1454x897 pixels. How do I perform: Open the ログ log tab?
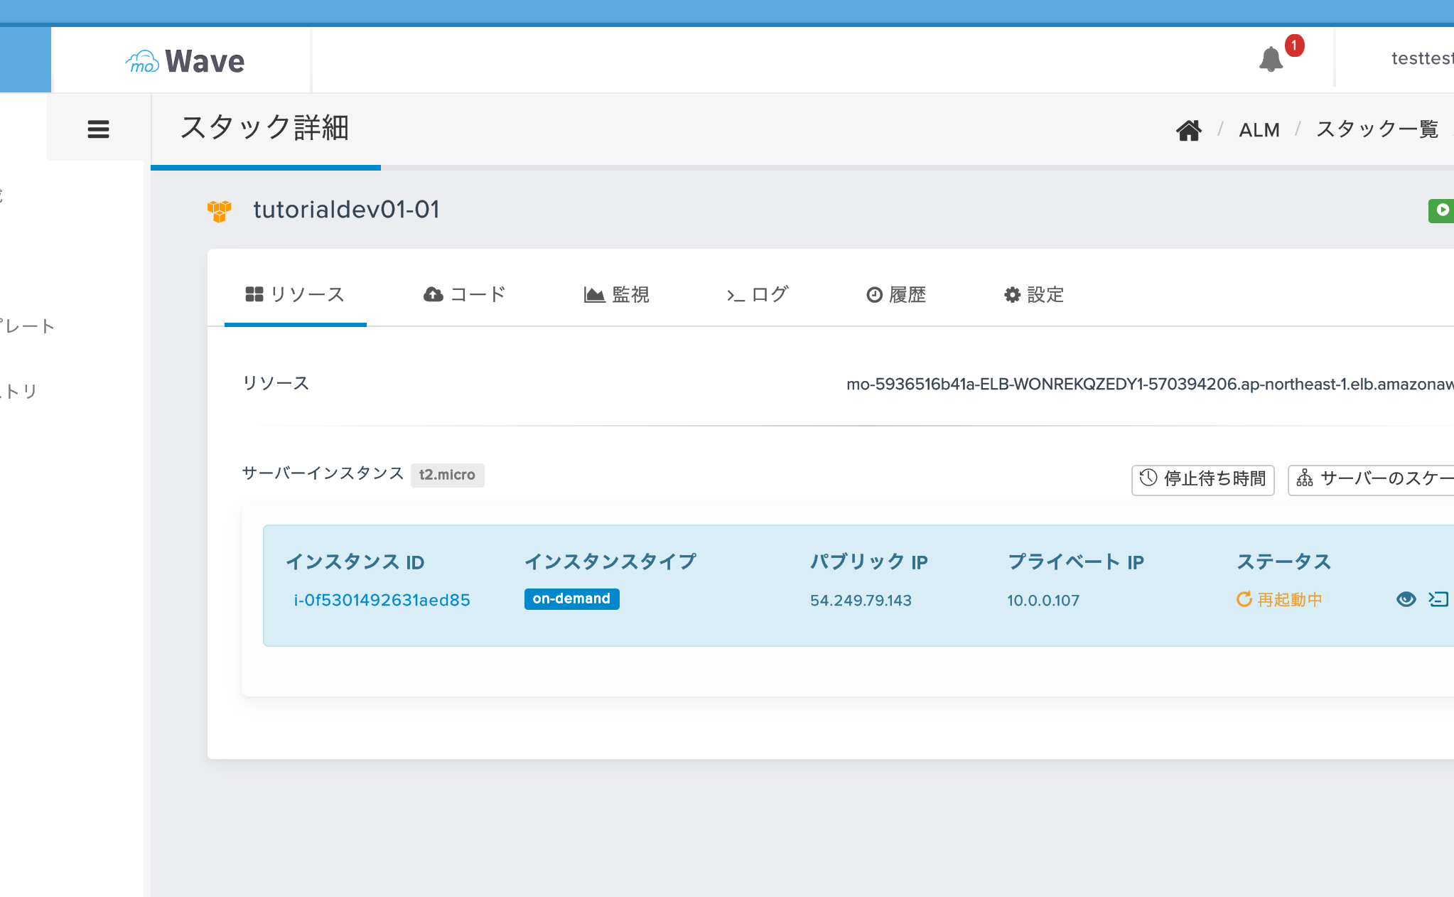757,294
